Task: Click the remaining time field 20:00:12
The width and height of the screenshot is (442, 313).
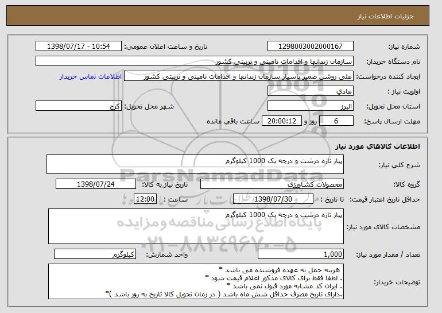Action: 282,121
